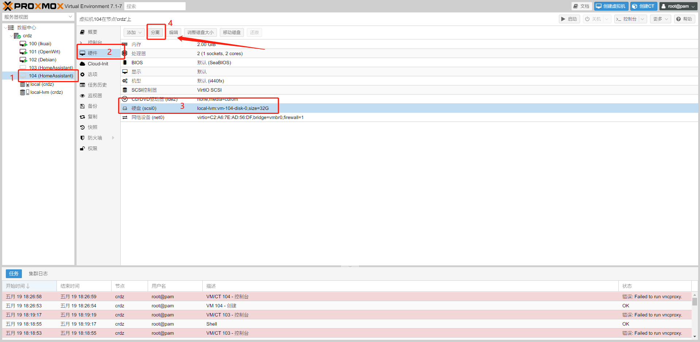Open the Monitor (监视器) panel

pos(94,96)
